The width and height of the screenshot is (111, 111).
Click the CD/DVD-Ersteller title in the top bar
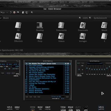[23, 2]
